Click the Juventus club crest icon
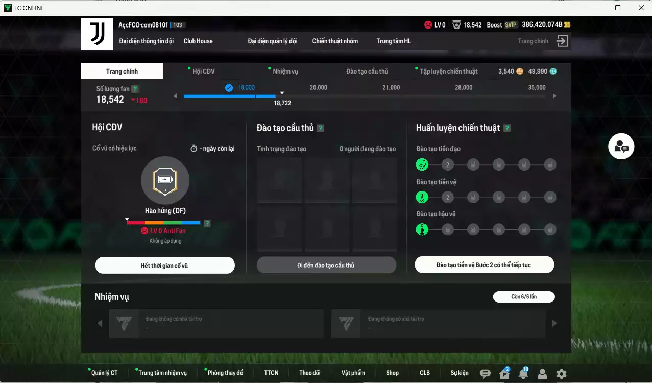The width and height of the screenshot is (652, 383). 97,34
